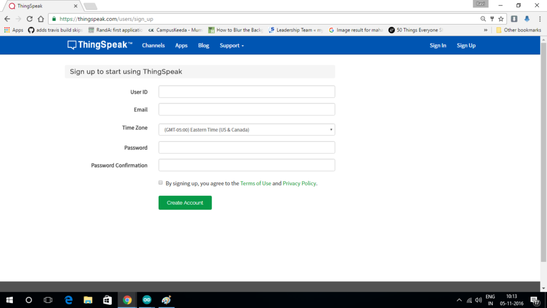547x308 pixels.
Task: Close the ThingSpeak tab
Action: point(75,6)
